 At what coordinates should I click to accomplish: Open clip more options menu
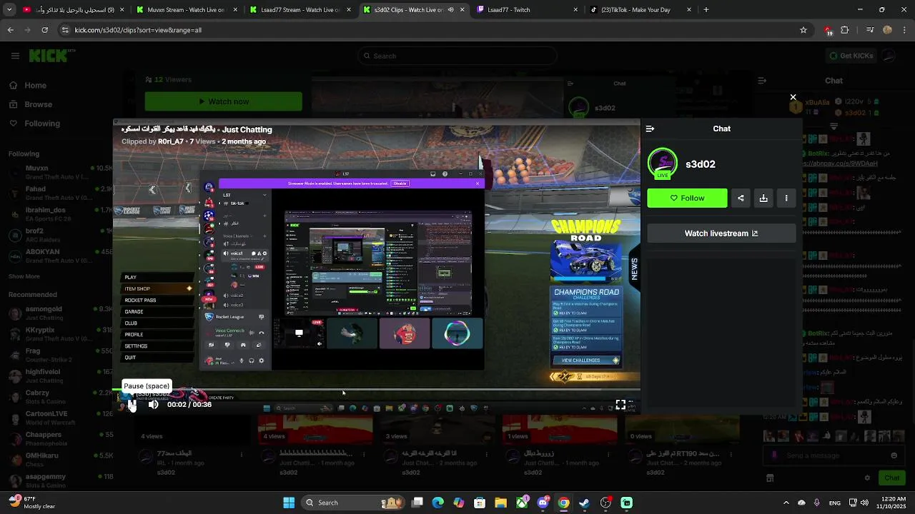(786, 198)
